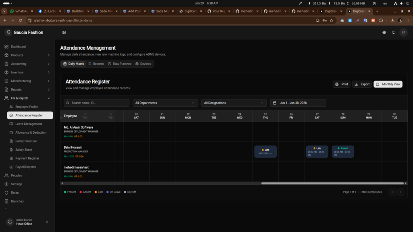Expand the Manufacturing menu
Viewport: 413px width, 232px height.
28,81
